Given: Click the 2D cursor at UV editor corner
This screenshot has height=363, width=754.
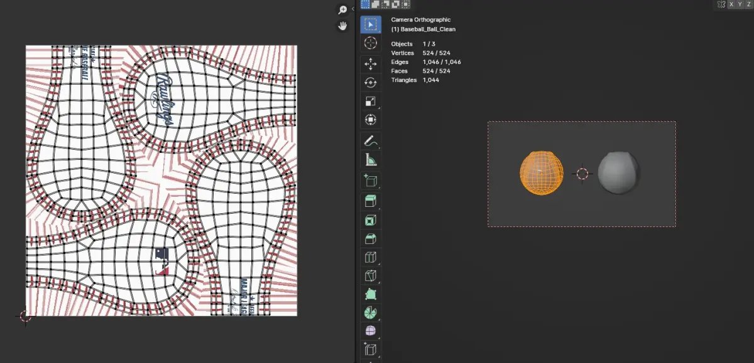Looking at the screenshot, I should [x=25, y=316].
